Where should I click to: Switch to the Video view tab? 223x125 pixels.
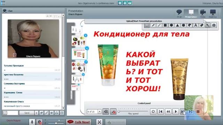tap(203, 14)
